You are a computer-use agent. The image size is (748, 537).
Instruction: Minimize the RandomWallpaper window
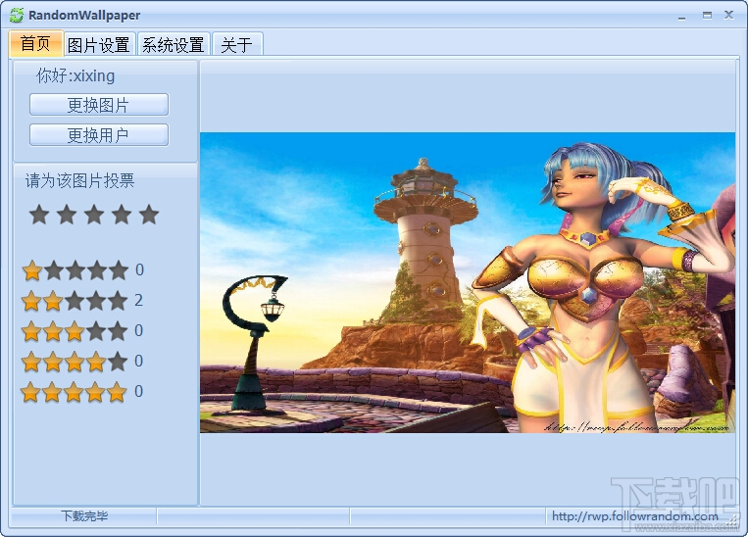click(681, 16)
